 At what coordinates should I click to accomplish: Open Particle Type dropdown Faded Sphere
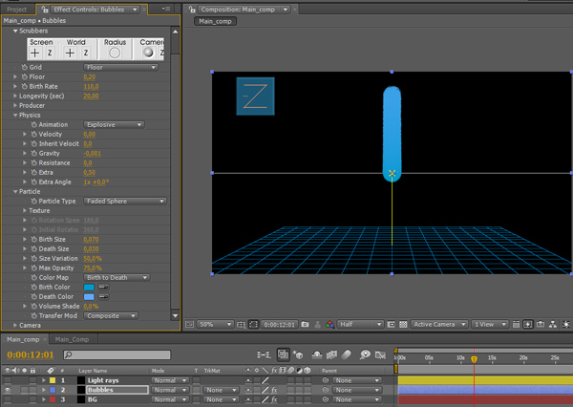point(125,202)
